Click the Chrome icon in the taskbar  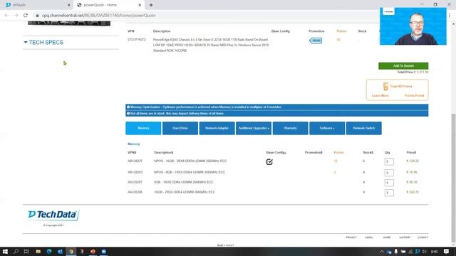(71, 251)
